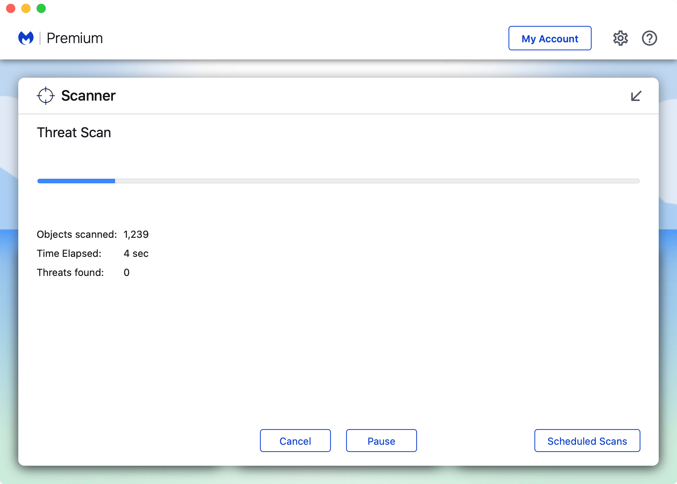Open Help with the question mark icon

(x=650, y=38)
